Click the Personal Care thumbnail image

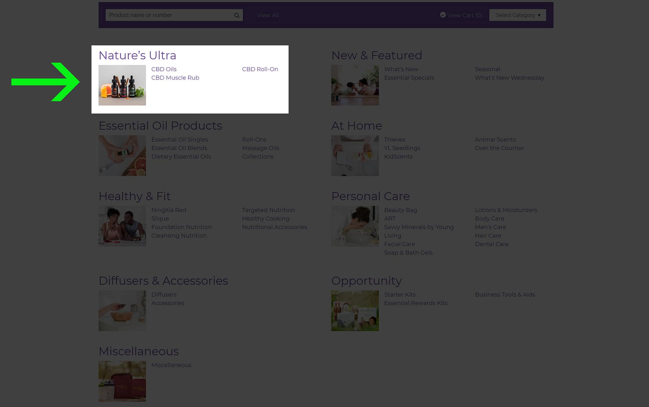[x=355, y=226]
